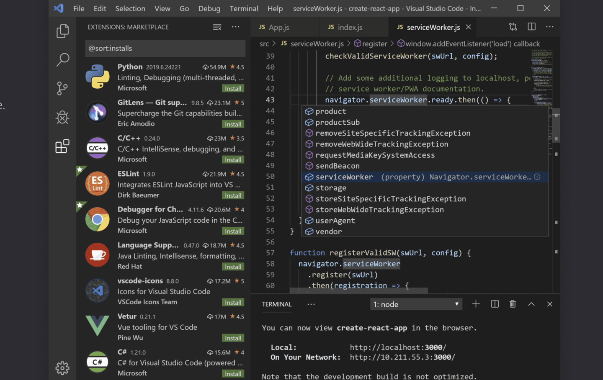
Task: Select the sendBeacon autocomplete suggestion
Action: coord(425,166)
